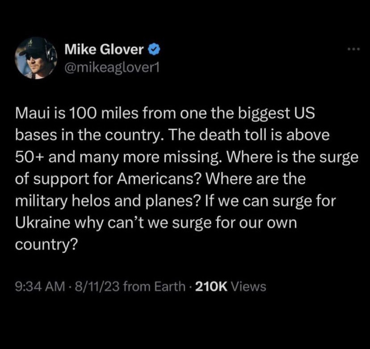Open the Mike Glover display name link
Screen dimensions: 370x349
tap(104, 49)
